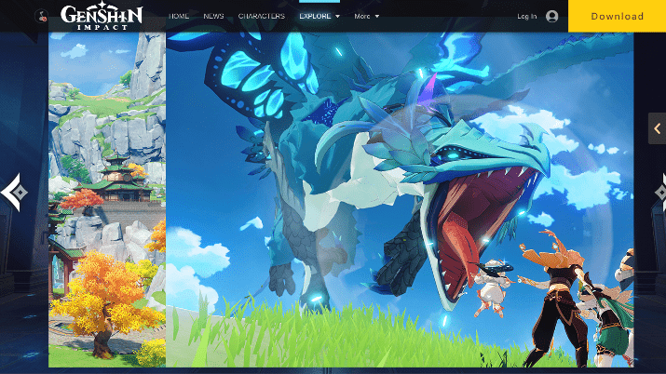
Task: Show the previous image with left arrow
Action: coord(14,193)
